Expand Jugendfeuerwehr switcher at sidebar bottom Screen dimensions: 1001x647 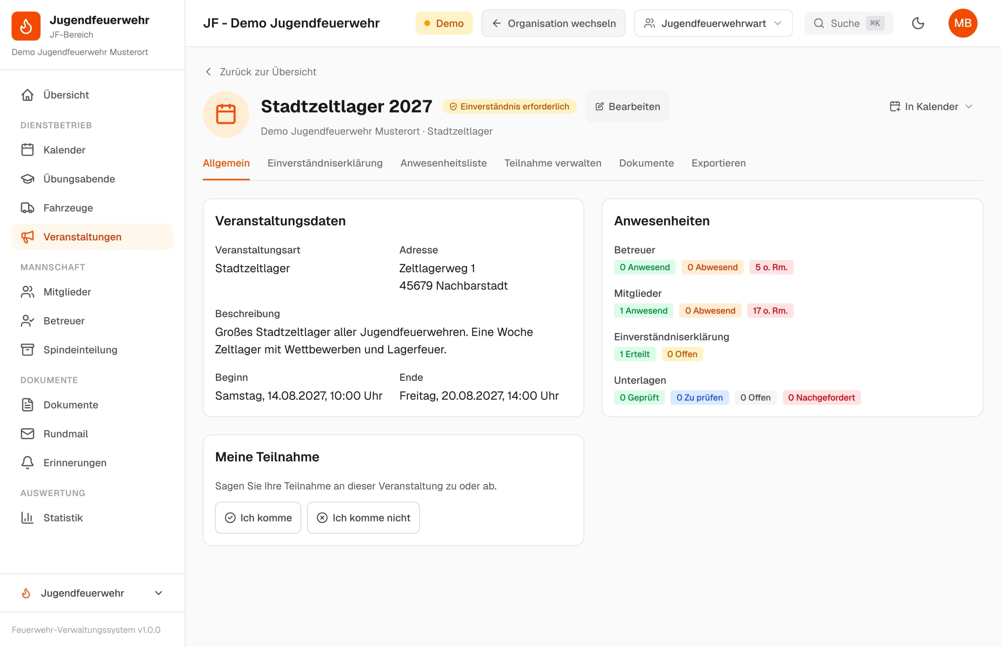pos(92,593)
